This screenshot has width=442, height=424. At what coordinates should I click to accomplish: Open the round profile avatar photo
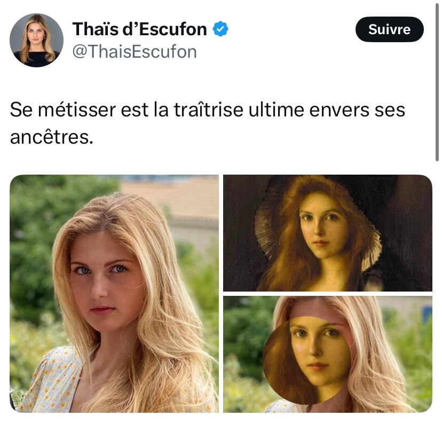click(36, 40)
